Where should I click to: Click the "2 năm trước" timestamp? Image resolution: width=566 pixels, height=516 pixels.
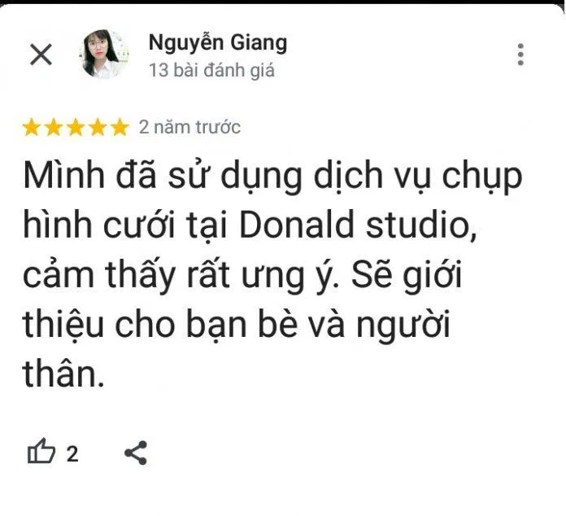click(189, 128)
